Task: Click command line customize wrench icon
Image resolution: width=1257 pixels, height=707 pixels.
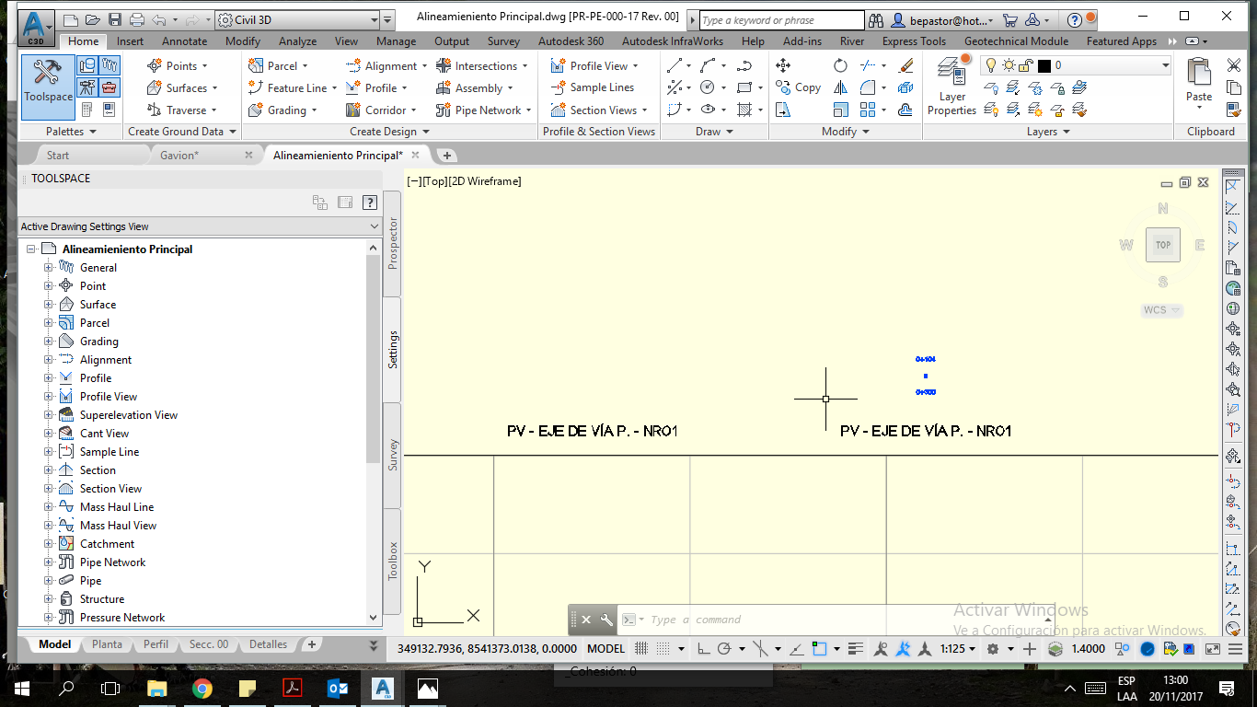Action: (x=606, y=620)
